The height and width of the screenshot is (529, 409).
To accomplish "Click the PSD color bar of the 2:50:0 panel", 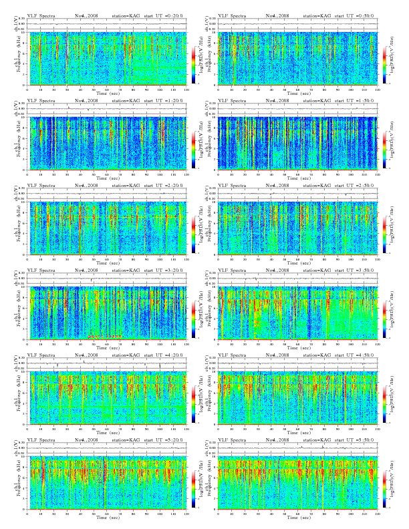I will click(385, 234).
